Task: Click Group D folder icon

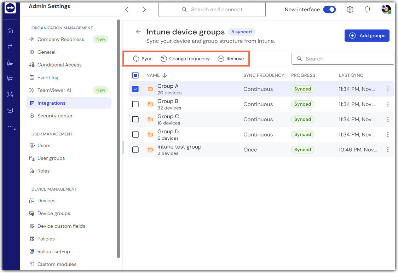Action: click(x=150, y=134)
